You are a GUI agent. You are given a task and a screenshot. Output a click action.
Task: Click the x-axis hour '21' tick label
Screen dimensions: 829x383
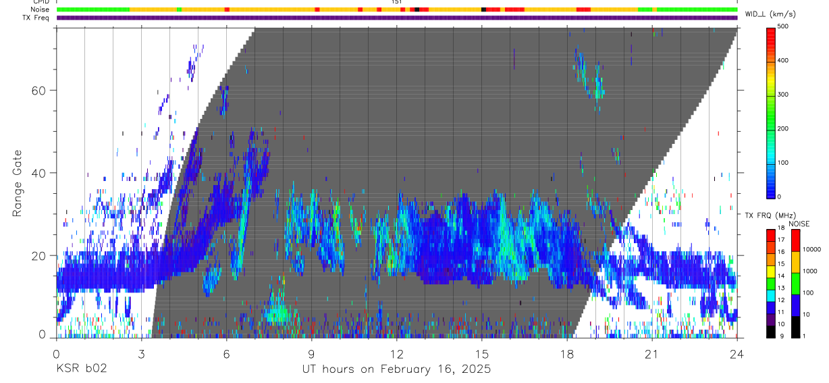click(651, 353)
